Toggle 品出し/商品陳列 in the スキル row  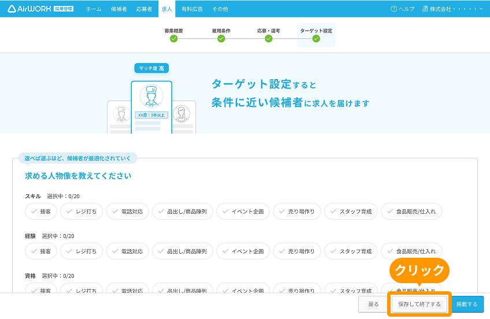pyautogui.click(x=183, y=212)
